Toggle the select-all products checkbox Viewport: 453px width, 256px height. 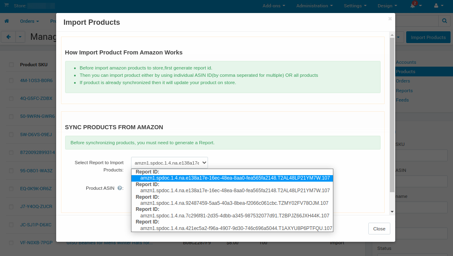click(x=11, y=64)
